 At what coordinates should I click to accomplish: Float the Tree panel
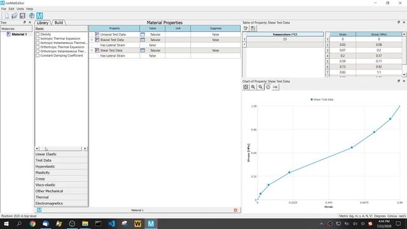click(x=25, y=23)
